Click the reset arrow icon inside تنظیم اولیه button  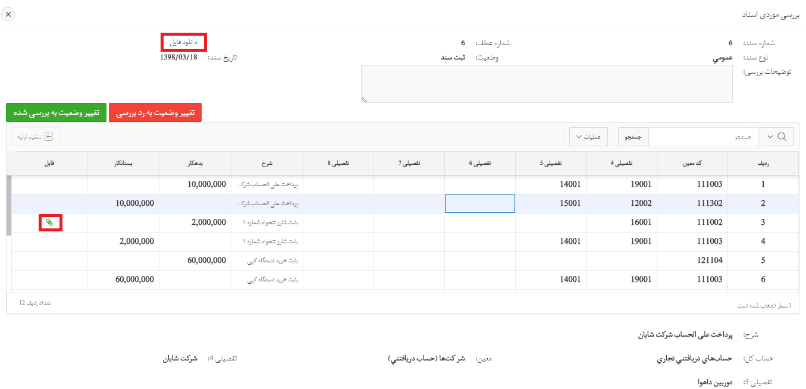(49, 136)
